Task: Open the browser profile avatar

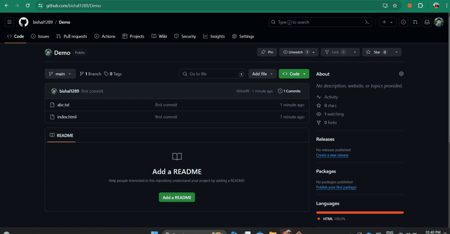Action: click(x=436, y=5)
